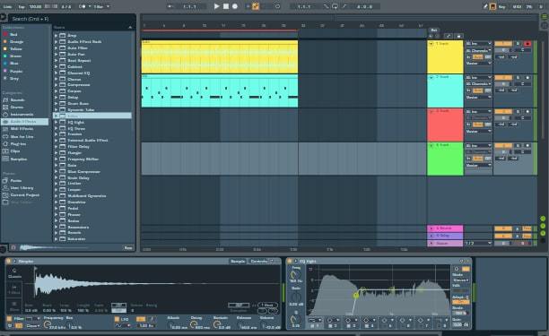Toggle the orange automation arm button

(256, 6)
